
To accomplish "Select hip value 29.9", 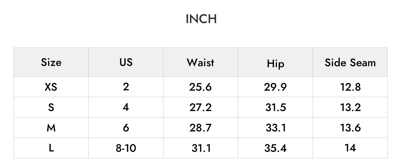I will pos(275,87).
